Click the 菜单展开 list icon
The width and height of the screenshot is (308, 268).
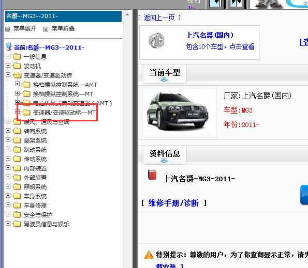click(x=7, y=29)
